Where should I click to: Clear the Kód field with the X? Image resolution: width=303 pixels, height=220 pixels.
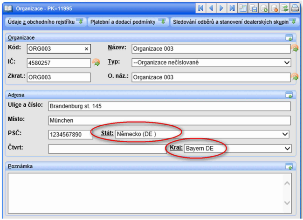86,48
